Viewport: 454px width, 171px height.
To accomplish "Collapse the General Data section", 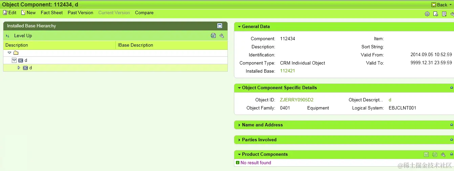I will point(239,26).
